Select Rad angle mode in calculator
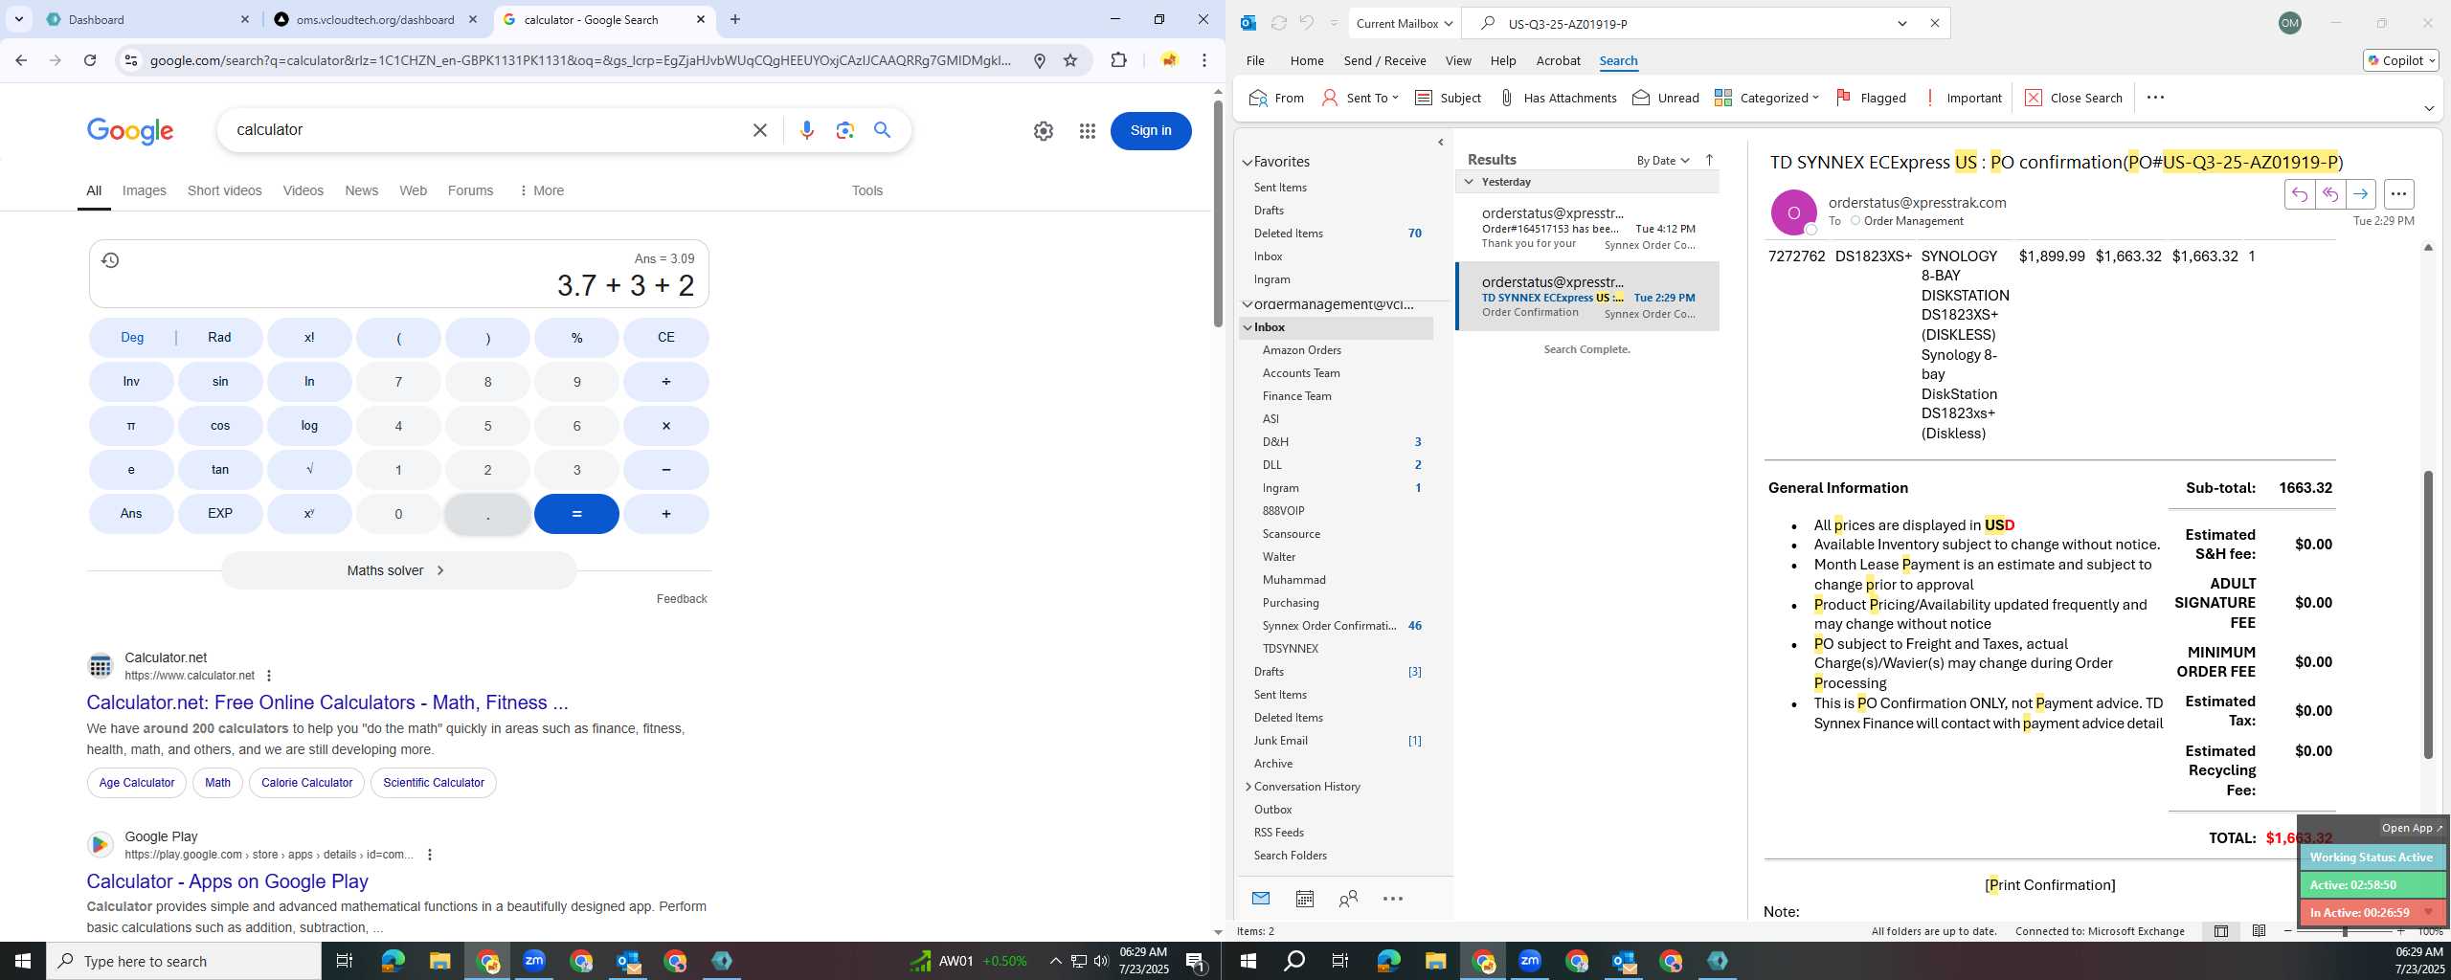The image size is (2451, 980). coord(219,338)
